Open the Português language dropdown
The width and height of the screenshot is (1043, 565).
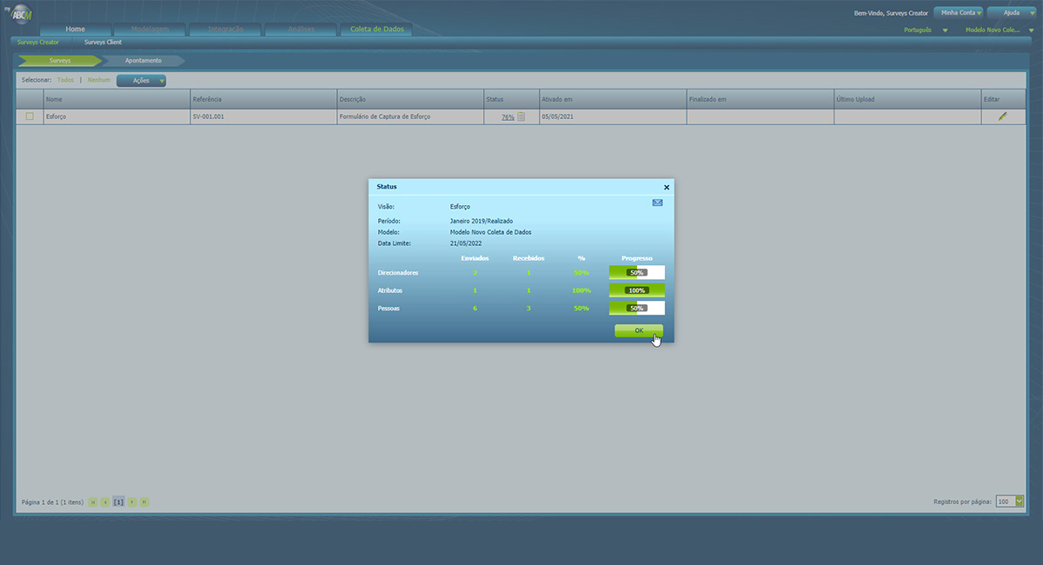[926, 30]
